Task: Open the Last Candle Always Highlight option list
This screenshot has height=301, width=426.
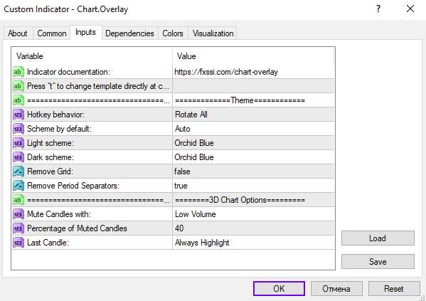Action: (x=253, y=243)
